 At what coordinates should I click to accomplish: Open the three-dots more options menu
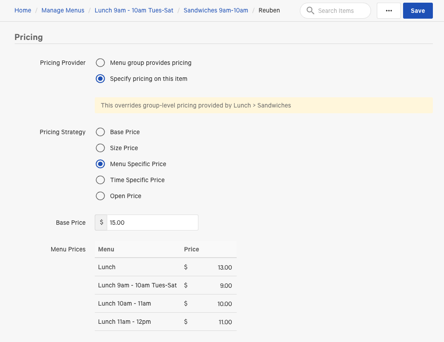click(389, 11)
